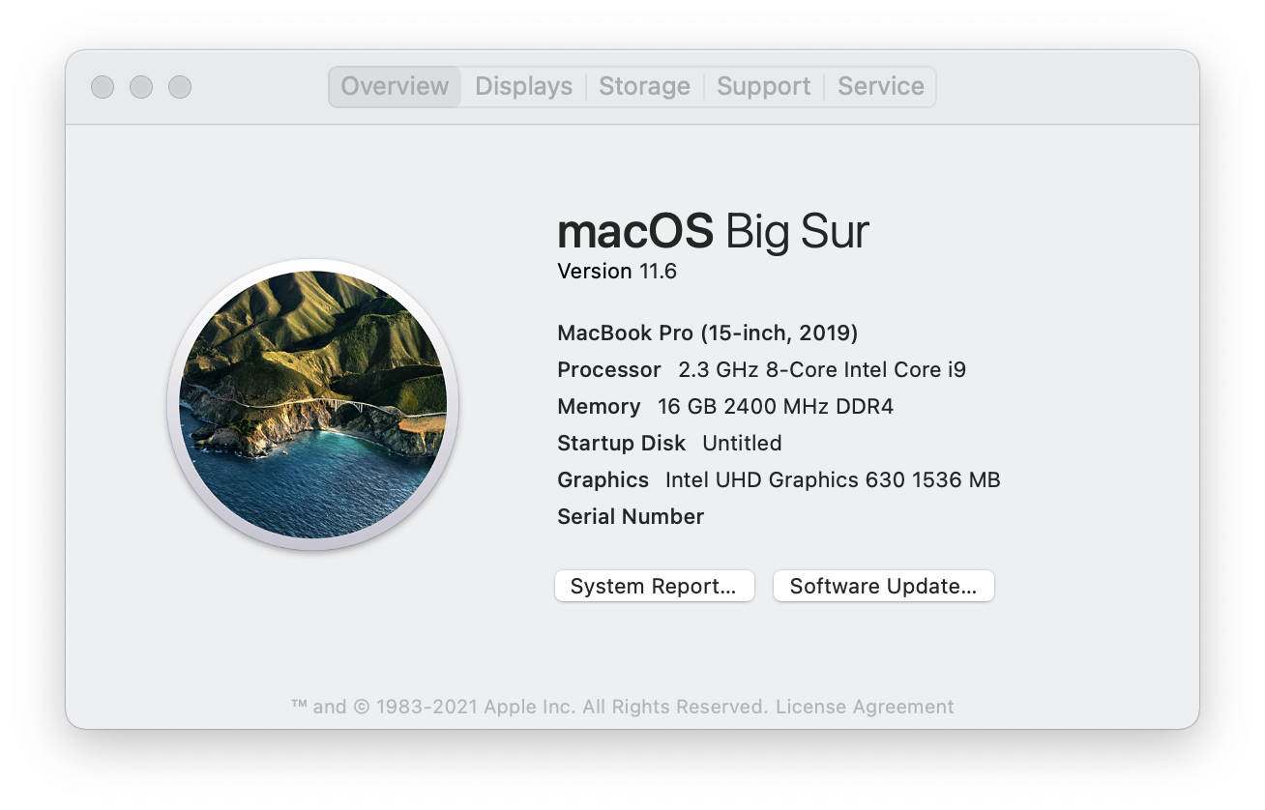This screenshot has width=1265, height=810.
Task: Click the inactive zoom window button
Action: (x=180, y=87)
